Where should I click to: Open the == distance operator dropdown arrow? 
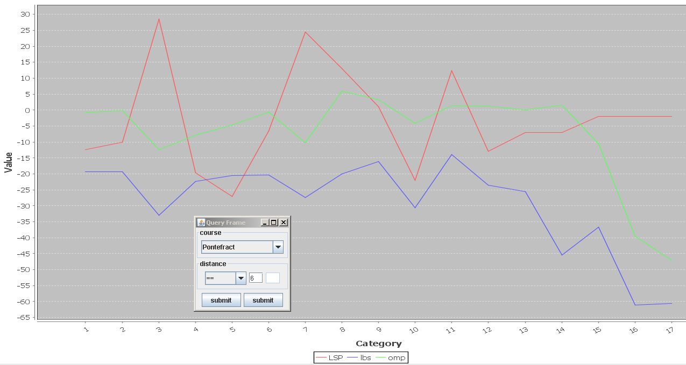tap(241, 278)
